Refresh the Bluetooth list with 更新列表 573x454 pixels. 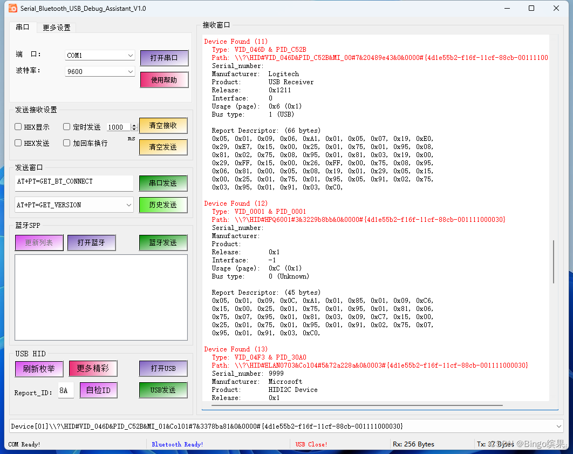coord(39,243)
